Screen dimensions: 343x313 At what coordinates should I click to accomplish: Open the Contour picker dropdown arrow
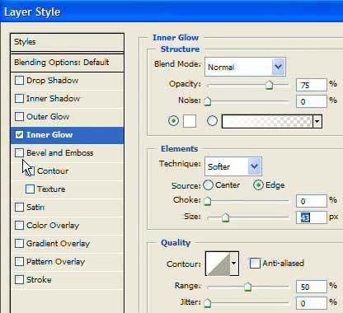233,264
